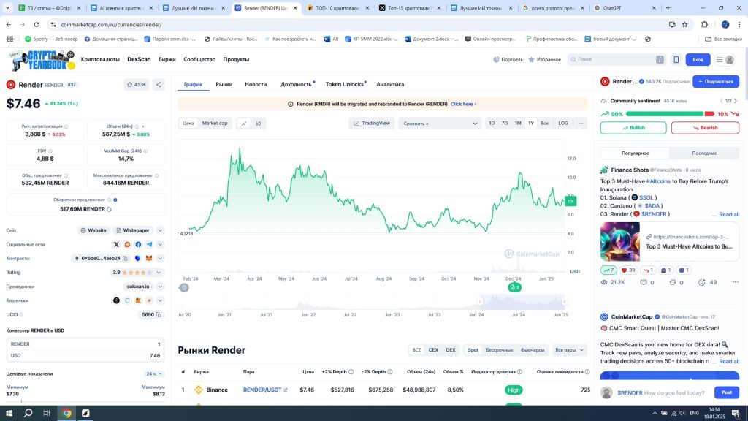
Task: Switch chart to candlestick view icon
Action: [258, 123]
